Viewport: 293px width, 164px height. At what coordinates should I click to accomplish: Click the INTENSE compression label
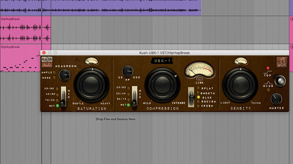[x=179, y=103]
